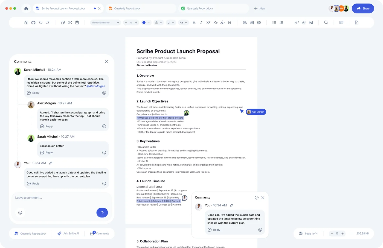Undo the last edit
The image size is (383, 248).
point(40,22)
